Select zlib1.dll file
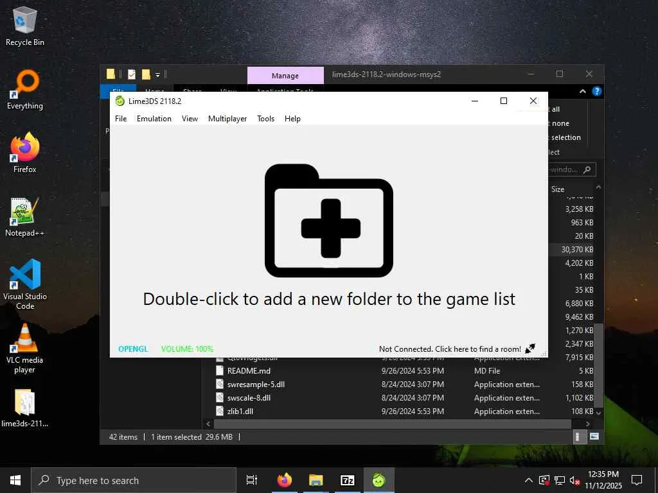The width and height of the screenshot is (658, 493). [240, 411]
